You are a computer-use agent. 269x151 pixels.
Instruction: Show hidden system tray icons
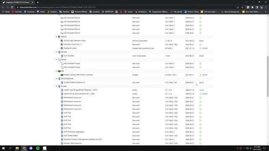[x=237, y=148]
